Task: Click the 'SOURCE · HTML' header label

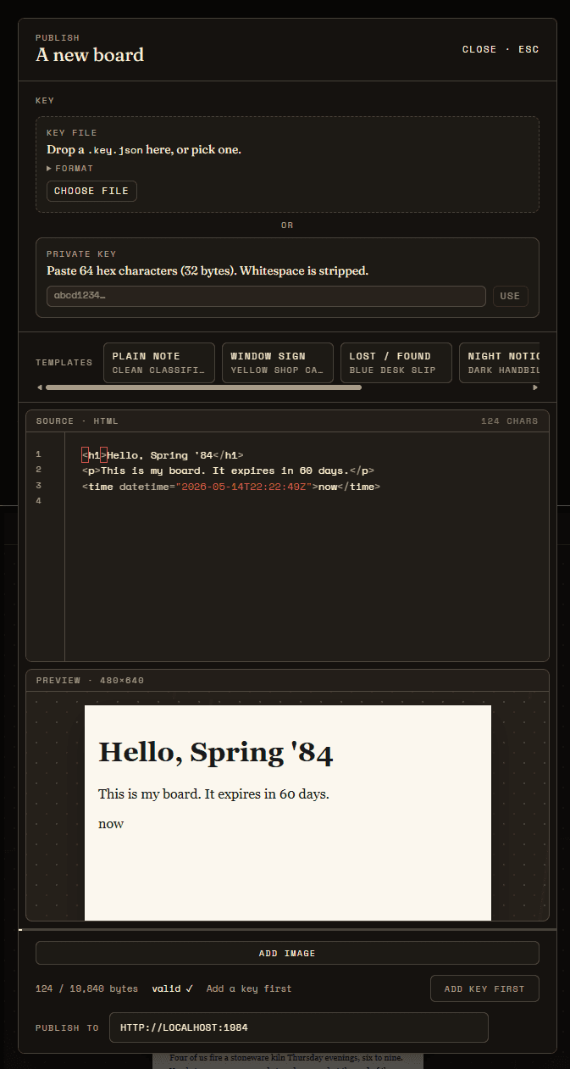Action: click(x=77, y=421)
